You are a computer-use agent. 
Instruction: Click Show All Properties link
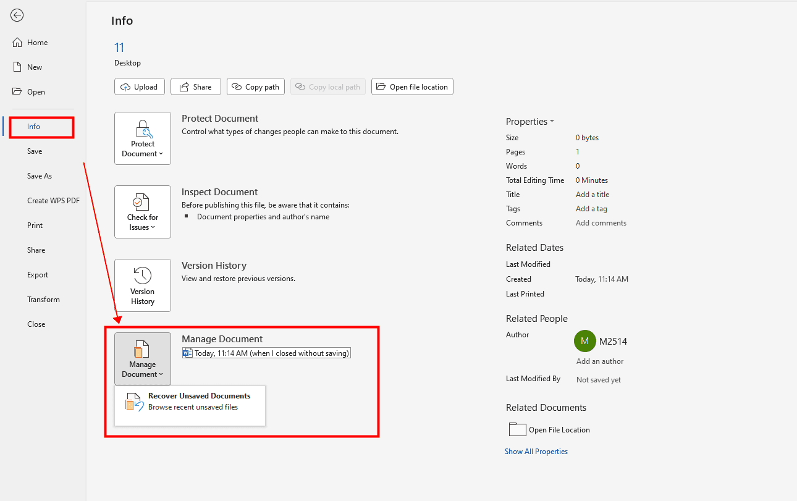pyautogui.click(x=536, y=452)
